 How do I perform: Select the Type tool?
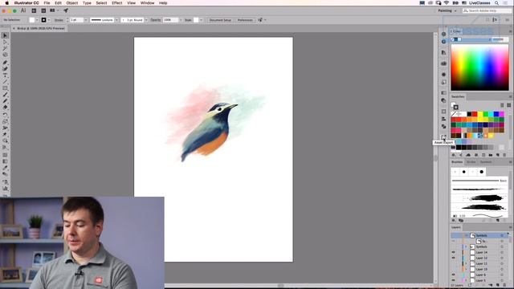5,75
